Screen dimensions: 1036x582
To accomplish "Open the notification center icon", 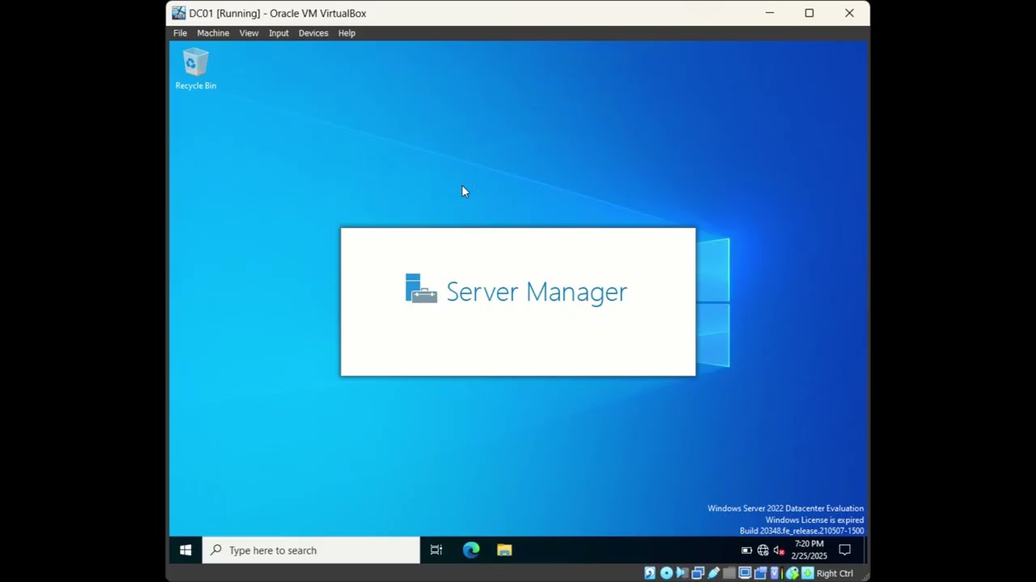I will coord(845,550).
